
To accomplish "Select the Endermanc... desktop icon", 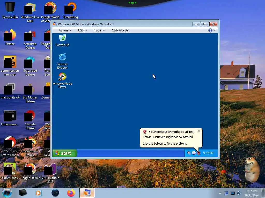I will click(10, 118).
